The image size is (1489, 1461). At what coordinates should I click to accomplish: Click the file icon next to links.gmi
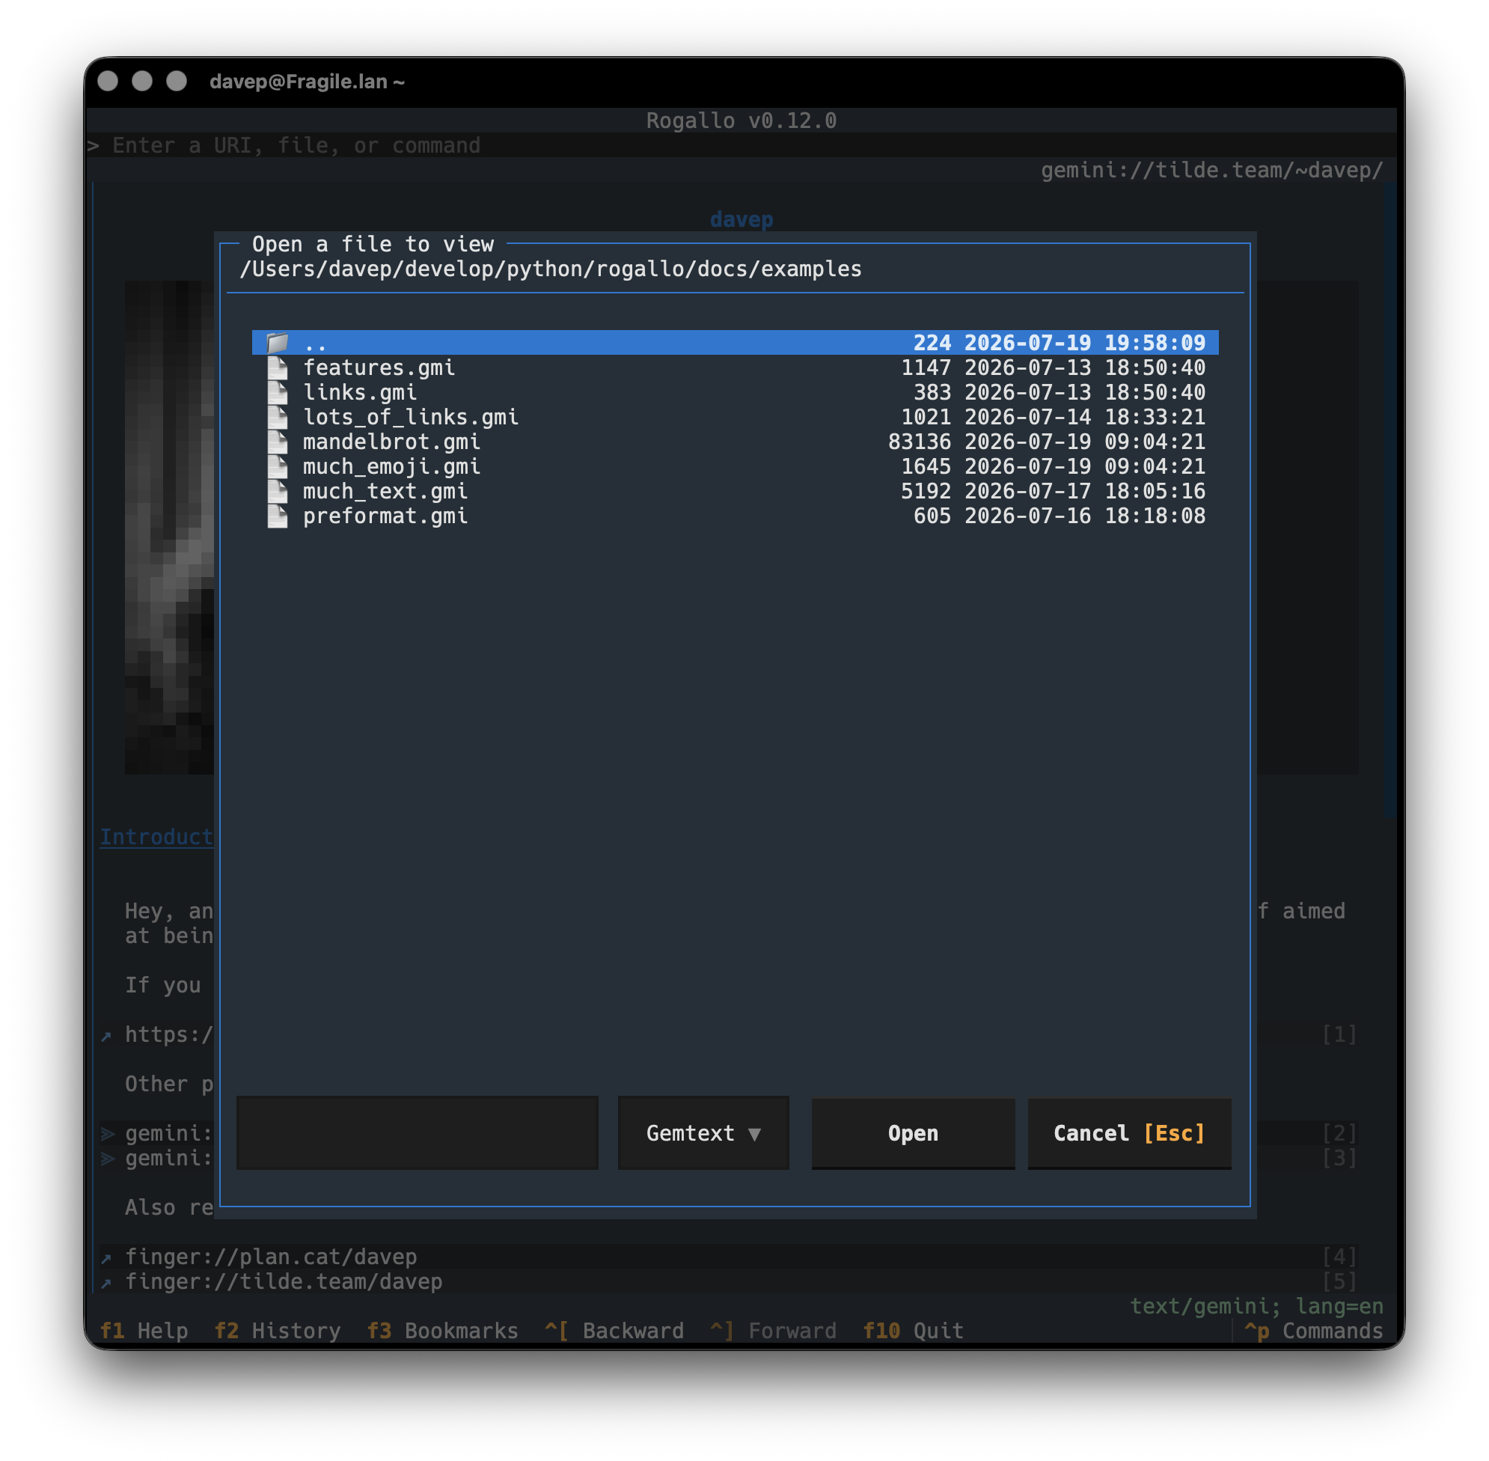click(277, 392)
